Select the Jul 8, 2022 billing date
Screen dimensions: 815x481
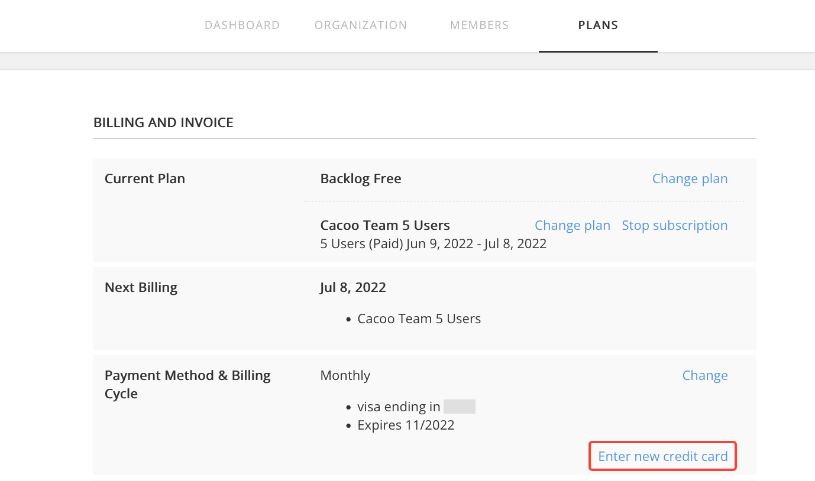[x=353, y=287]
